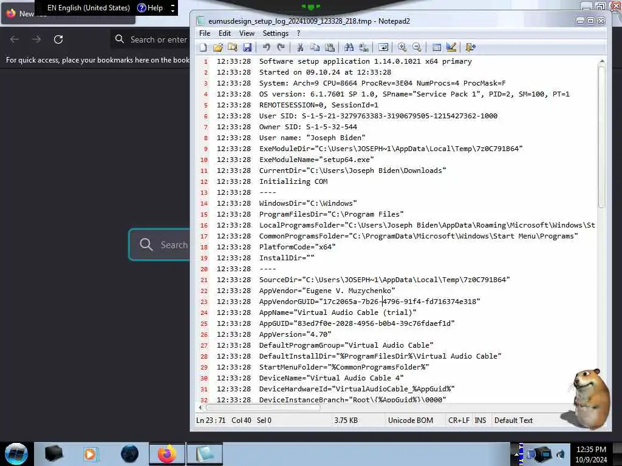Click the Notepad2 vertical scrollbar thumb

(601, 137)
